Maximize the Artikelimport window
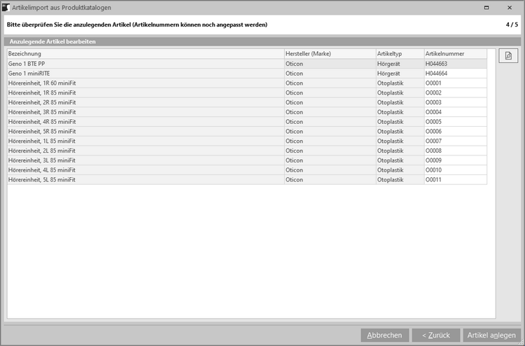The height and width of the screenshot is (346, 525). click(486, 8)
